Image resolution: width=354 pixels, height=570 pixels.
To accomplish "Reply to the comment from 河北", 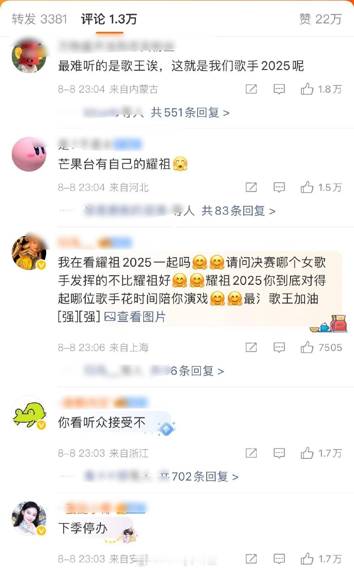I will click(279, 187).
